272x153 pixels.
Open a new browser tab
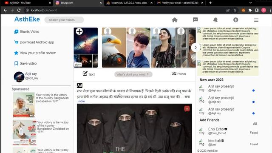click(210, 3)
